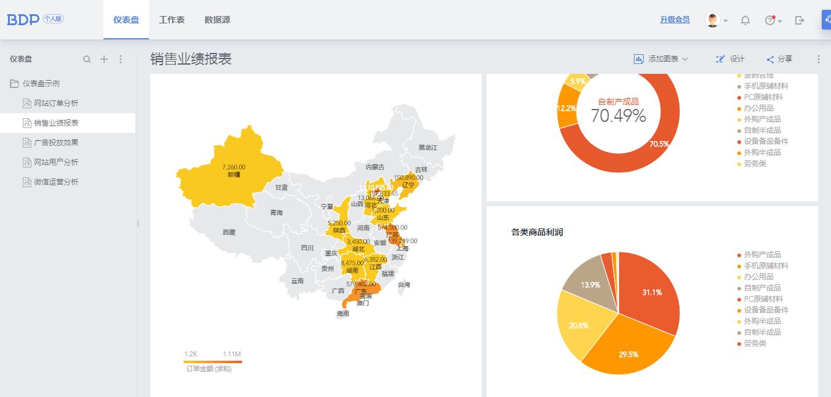Click the help question-mark icon
The image size is (831, 397).
coord(769,20)
